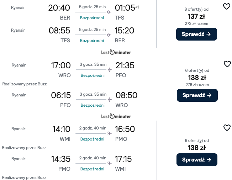The width and height of the screenshot is (232, 180).
Task: Click "Realizowany przez Buzz" under WRO flight
Action: point(25,84)
